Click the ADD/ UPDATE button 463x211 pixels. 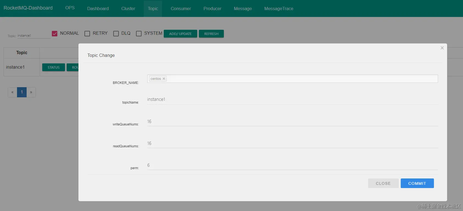click(180, 34)
